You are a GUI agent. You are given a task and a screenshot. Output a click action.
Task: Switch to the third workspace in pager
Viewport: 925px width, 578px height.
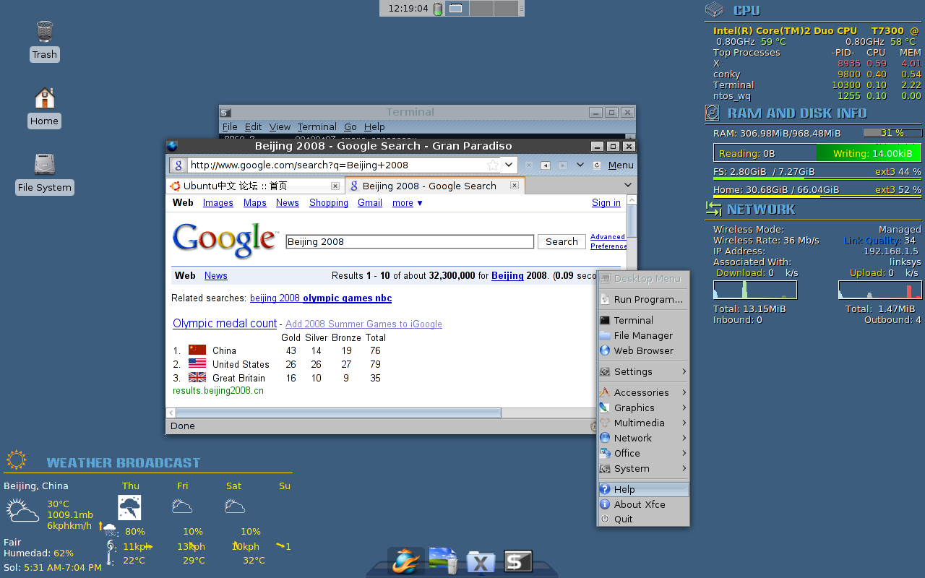point(507,9)
